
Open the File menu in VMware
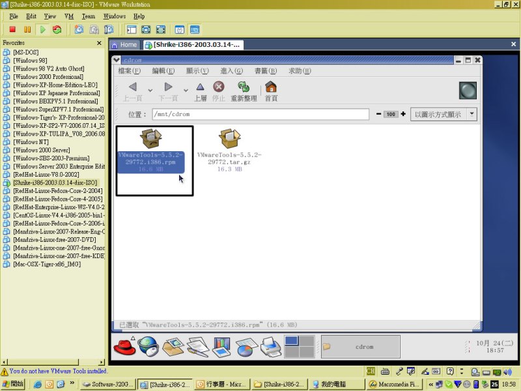(x=14, y=16)
